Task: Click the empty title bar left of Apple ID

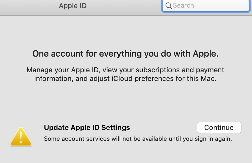Action: point(27,6)
